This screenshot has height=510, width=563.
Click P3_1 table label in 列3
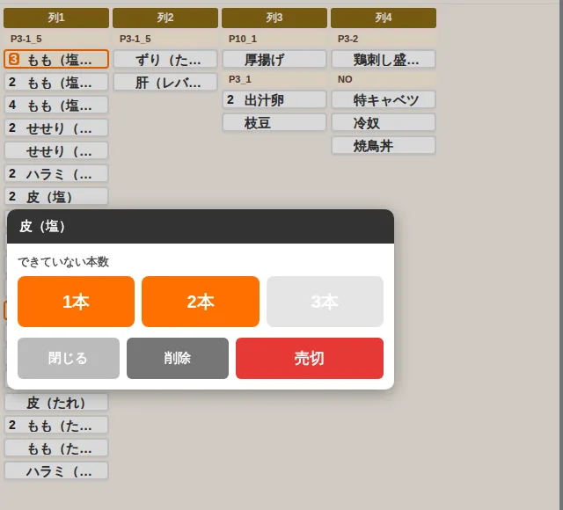click(x=240, y=79)
